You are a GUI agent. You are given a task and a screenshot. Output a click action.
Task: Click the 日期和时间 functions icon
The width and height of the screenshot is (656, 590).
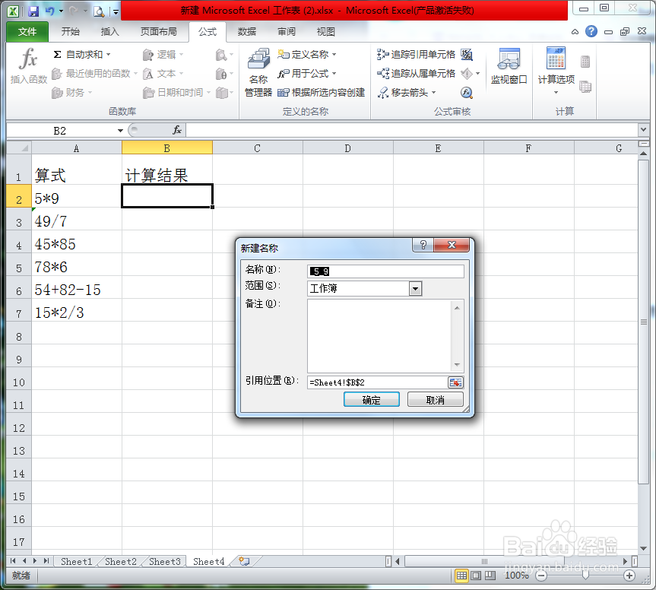(146, 93)
